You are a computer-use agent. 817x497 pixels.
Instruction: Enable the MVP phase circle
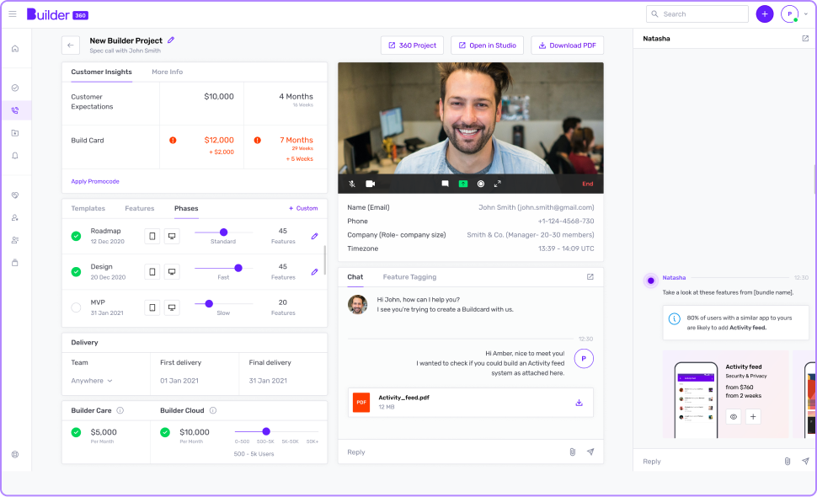point(76,307)
